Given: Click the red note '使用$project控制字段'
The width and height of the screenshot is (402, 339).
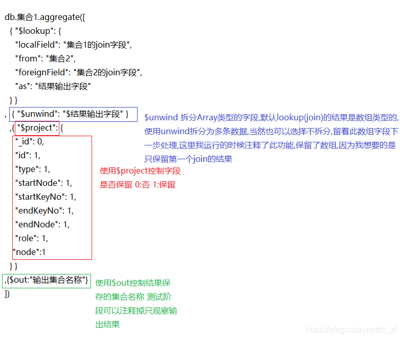Looking at the screenshot, I should [x=140, y=171].
